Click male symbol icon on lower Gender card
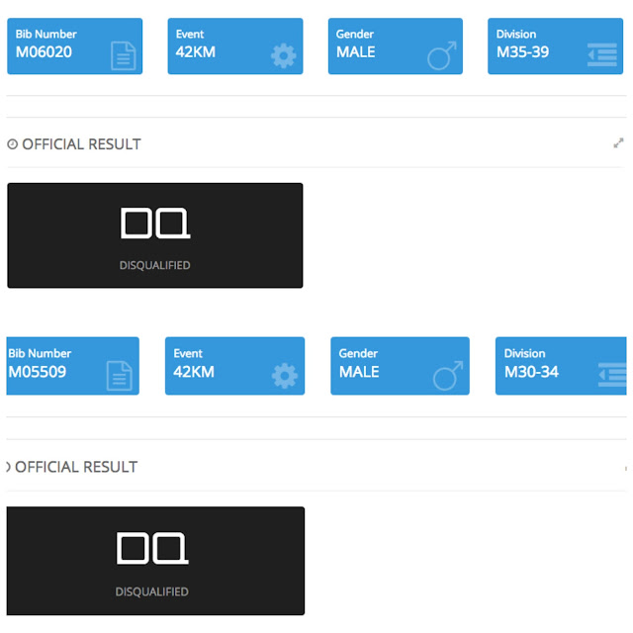The image size is (633, 633). pos(449,376)
